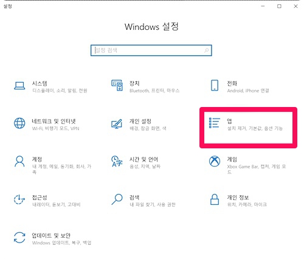Close the 설정 window
Viewport: 304px width, 259px height.
pos(295,6)
